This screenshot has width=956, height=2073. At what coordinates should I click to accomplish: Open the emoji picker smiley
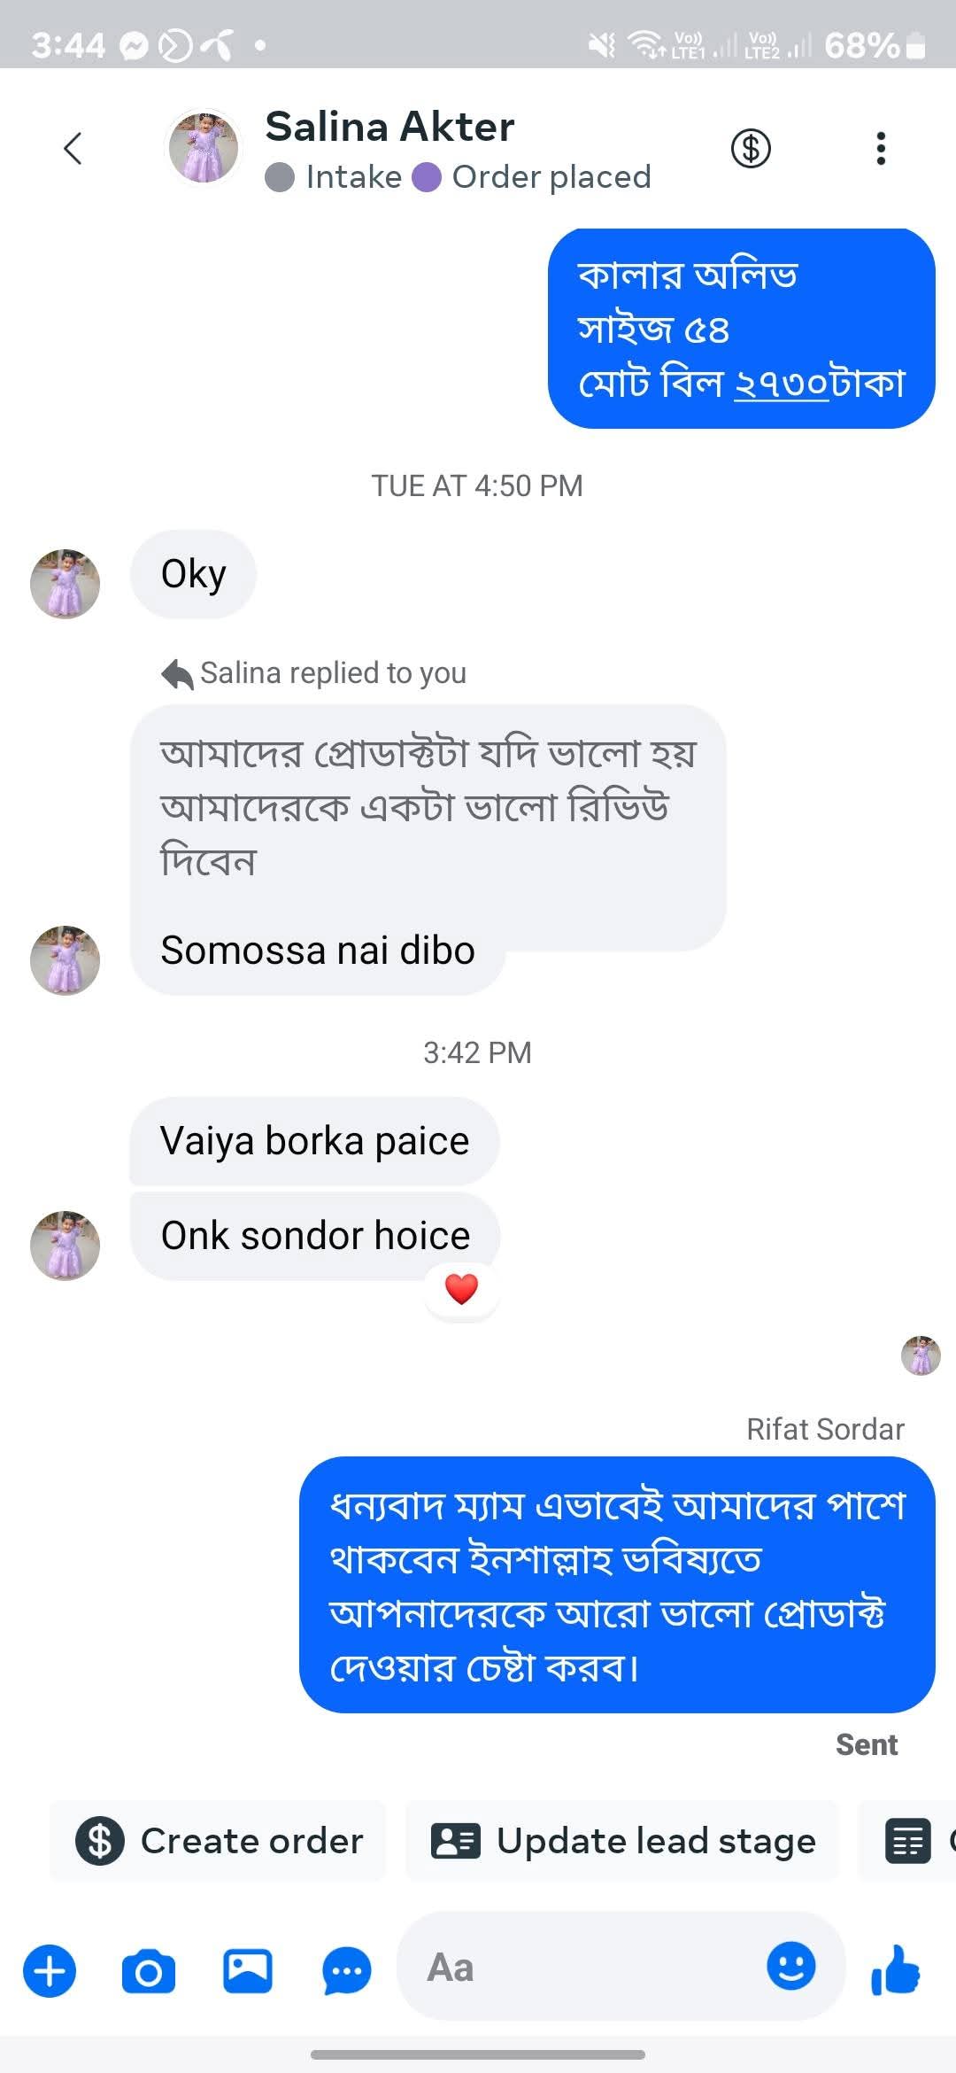point(790,1966)
